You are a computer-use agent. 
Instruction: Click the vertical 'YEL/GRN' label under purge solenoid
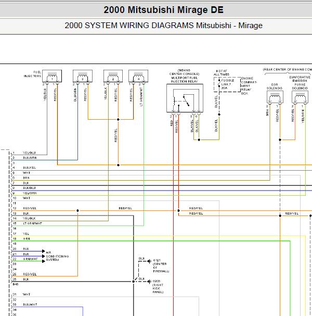[x=303, y=116]
